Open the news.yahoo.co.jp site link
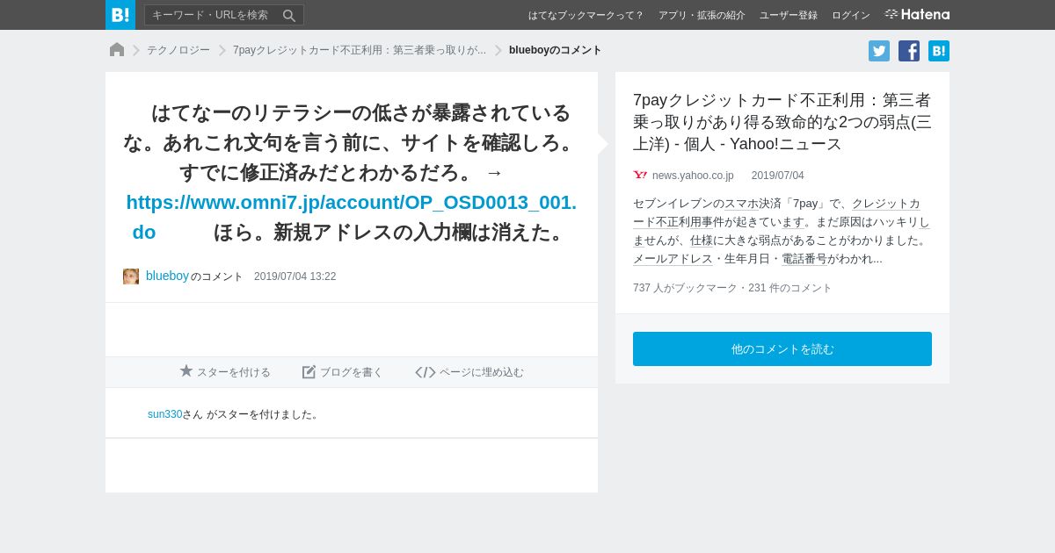 pos(693,176)
